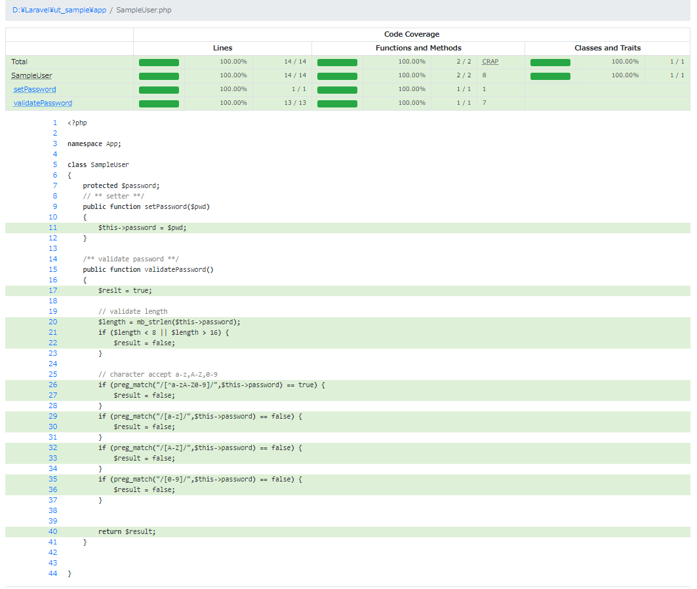Viewport: 697px width, 589px height.
Task: Click the Lines column header
Action: (223, 48)
